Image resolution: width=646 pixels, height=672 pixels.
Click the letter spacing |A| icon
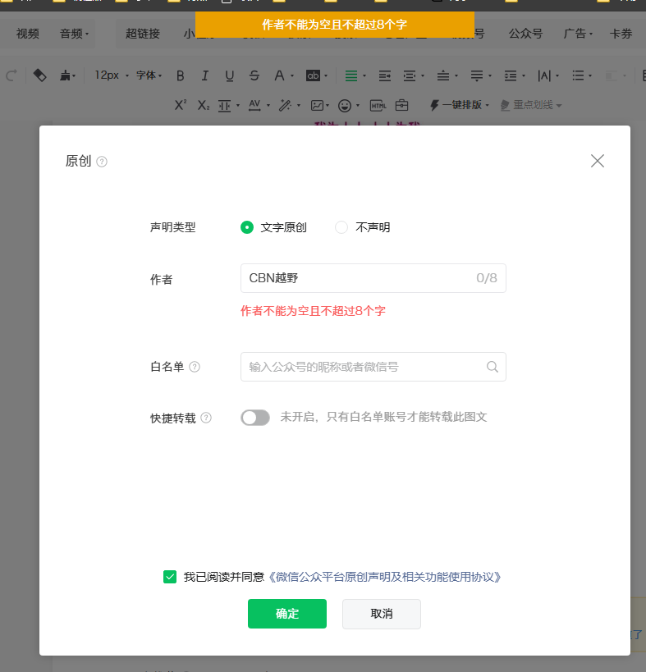tap(544, 75)
